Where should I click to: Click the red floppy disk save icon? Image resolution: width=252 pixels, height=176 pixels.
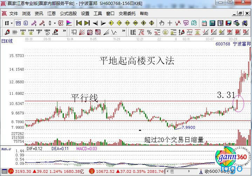[x=228, y=23]
